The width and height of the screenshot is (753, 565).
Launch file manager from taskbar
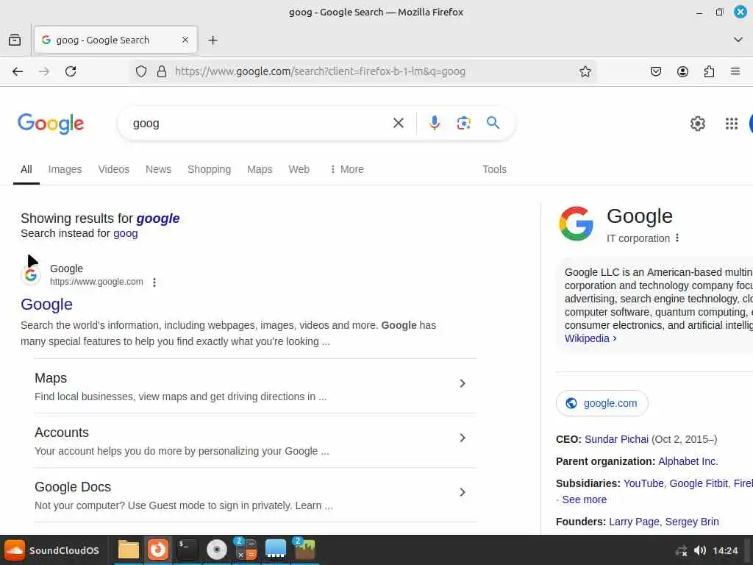pos(128,550)
